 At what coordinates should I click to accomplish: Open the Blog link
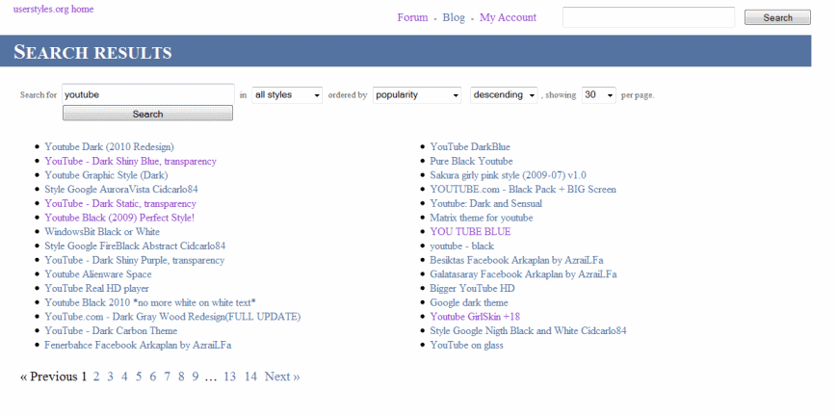[454, 17]
